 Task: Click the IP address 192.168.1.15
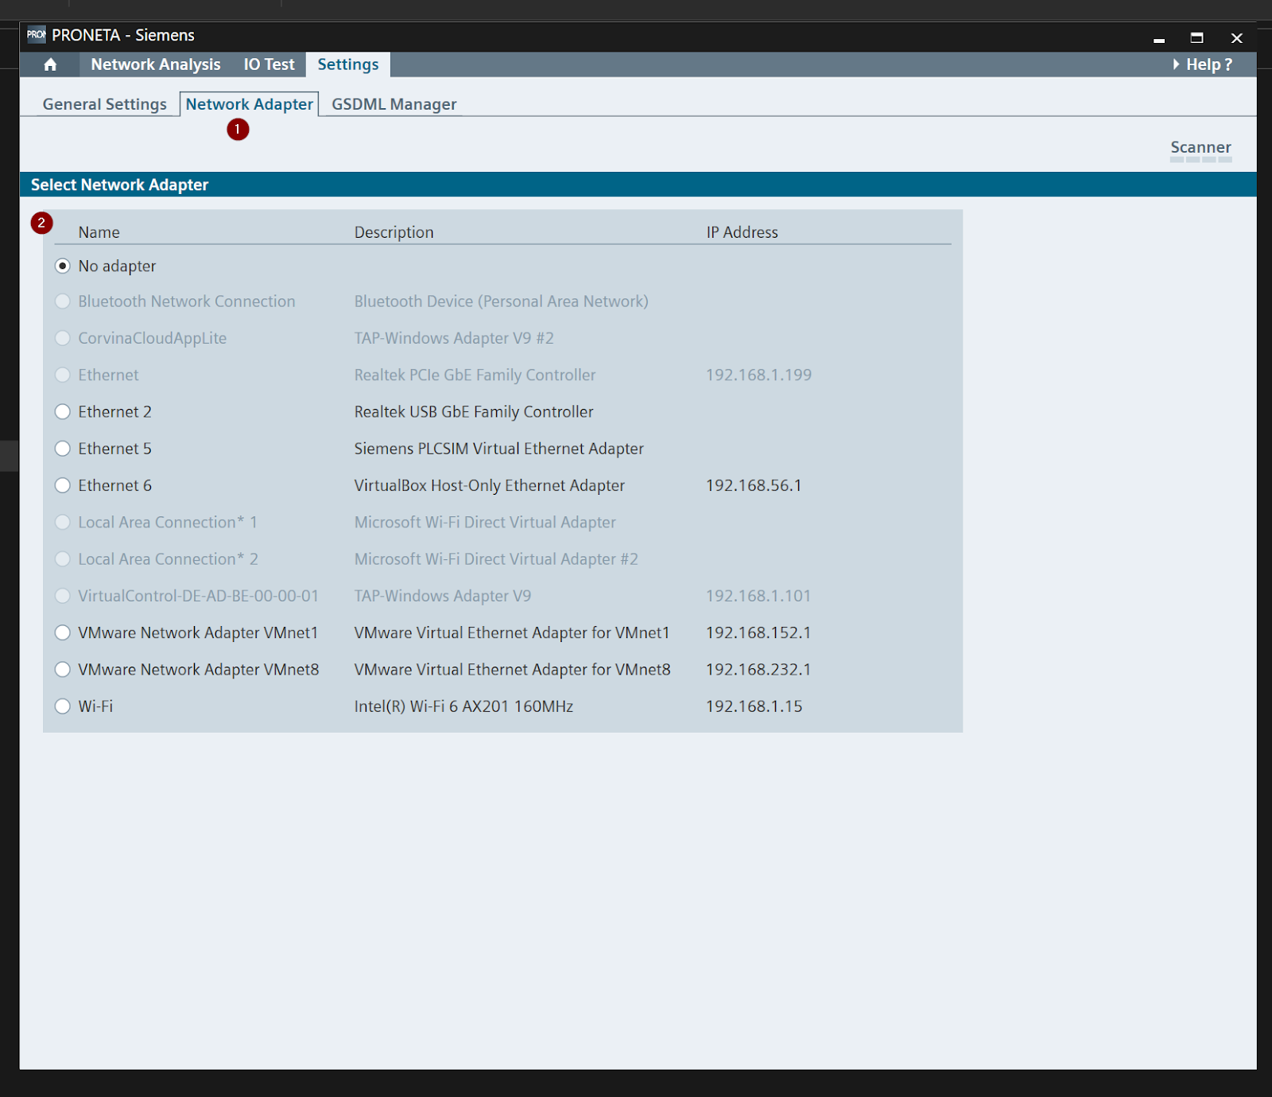(x=754, y=706)
